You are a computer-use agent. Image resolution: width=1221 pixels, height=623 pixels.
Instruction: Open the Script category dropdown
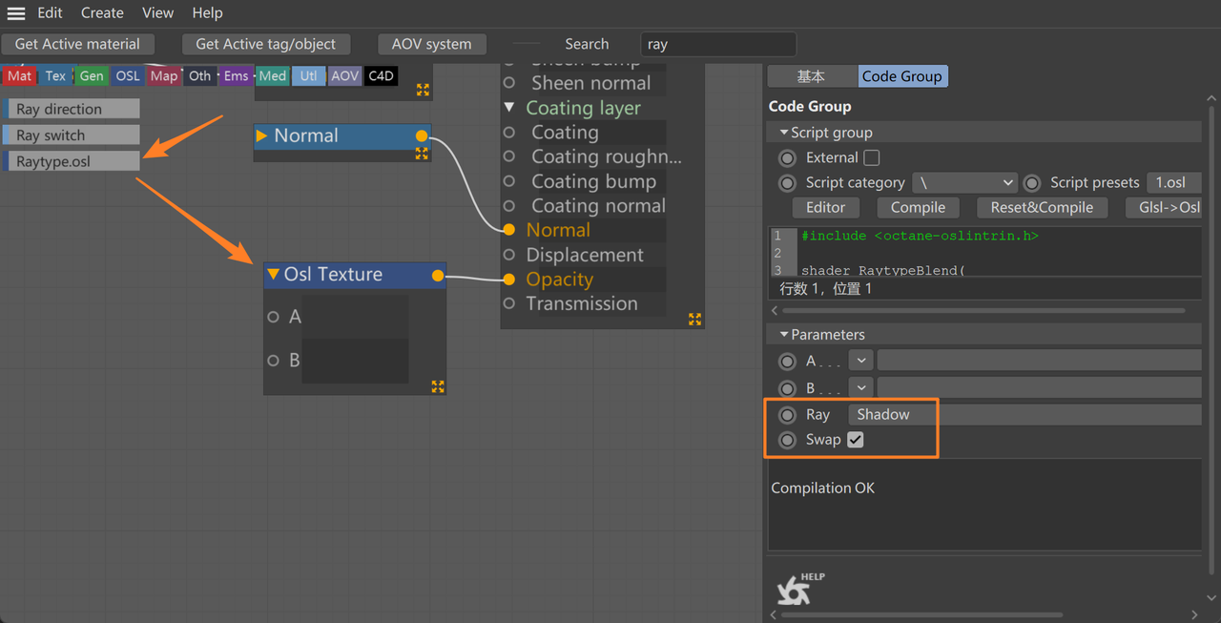(964, 182)
